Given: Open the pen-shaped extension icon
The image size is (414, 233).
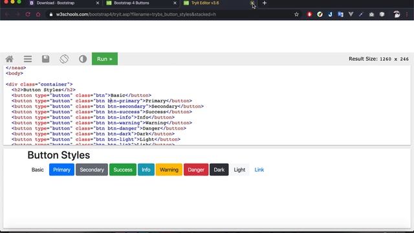Looking at the screenshot, I should pos(361,14).
